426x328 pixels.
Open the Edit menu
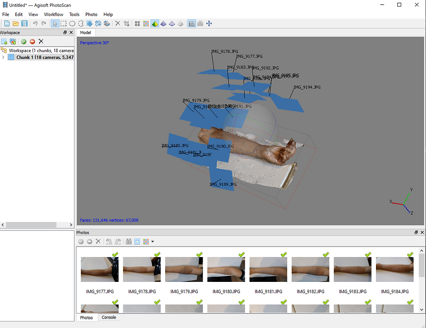pos(19,14)
